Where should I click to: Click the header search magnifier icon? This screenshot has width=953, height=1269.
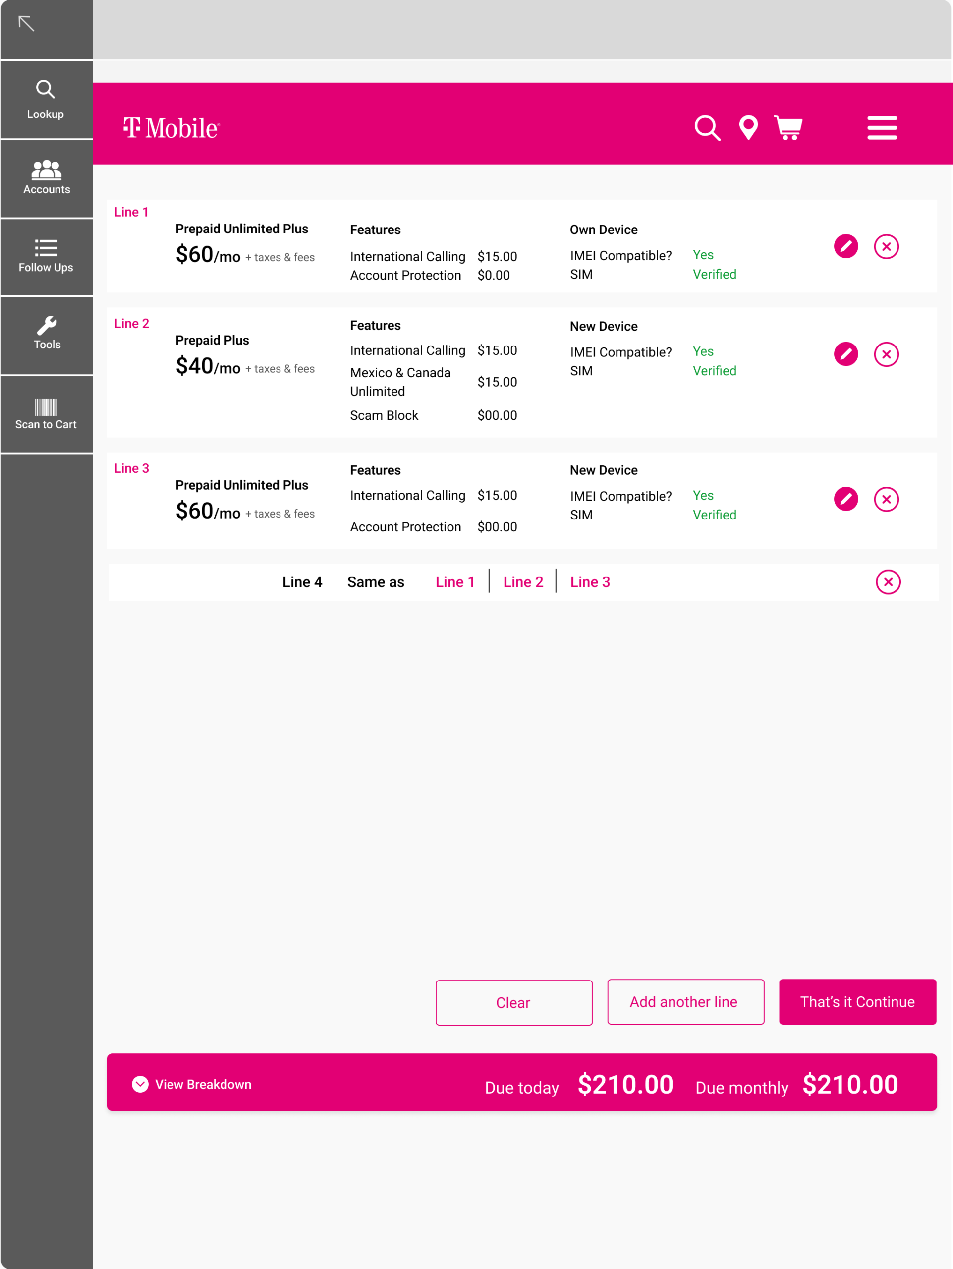[x=707, y=128]
